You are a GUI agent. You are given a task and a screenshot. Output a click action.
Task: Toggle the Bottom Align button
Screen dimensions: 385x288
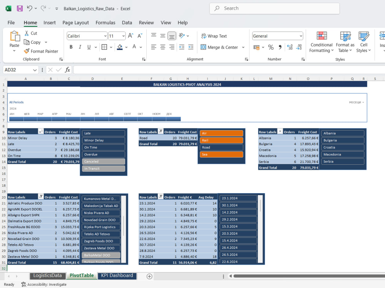tap(172, 36)
